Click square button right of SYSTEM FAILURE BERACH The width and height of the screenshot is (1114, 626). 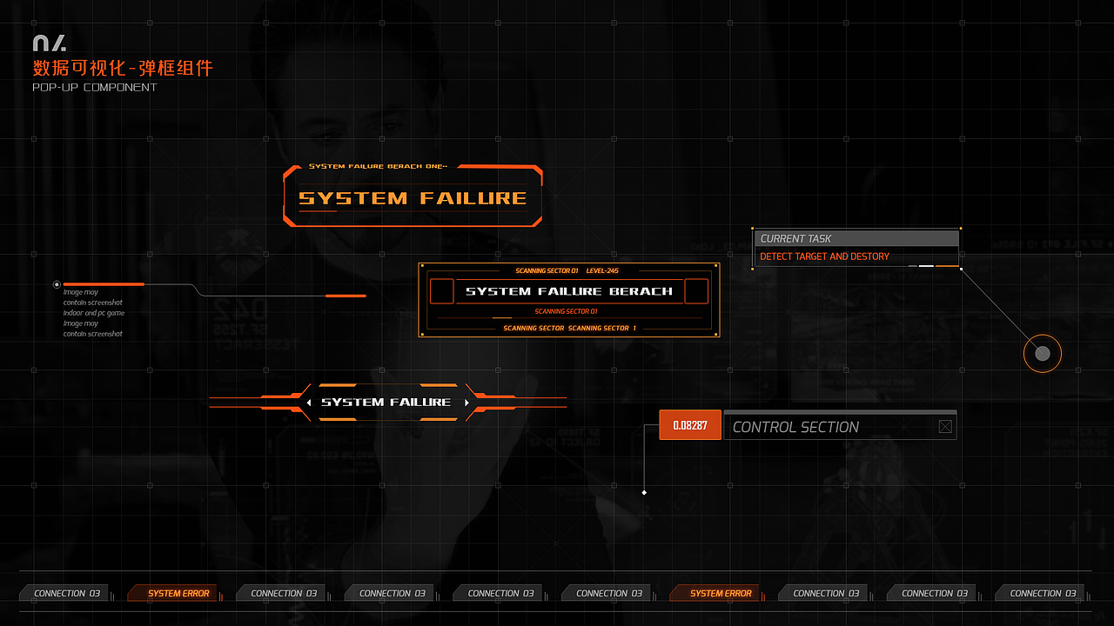696,291
